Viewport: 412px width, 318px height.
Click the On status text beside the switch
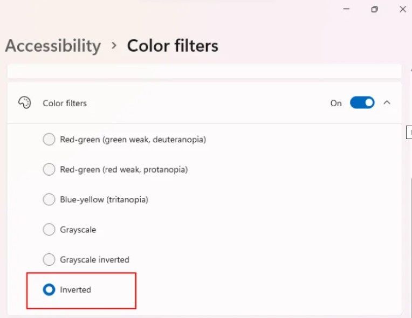[x=336, y=103]
